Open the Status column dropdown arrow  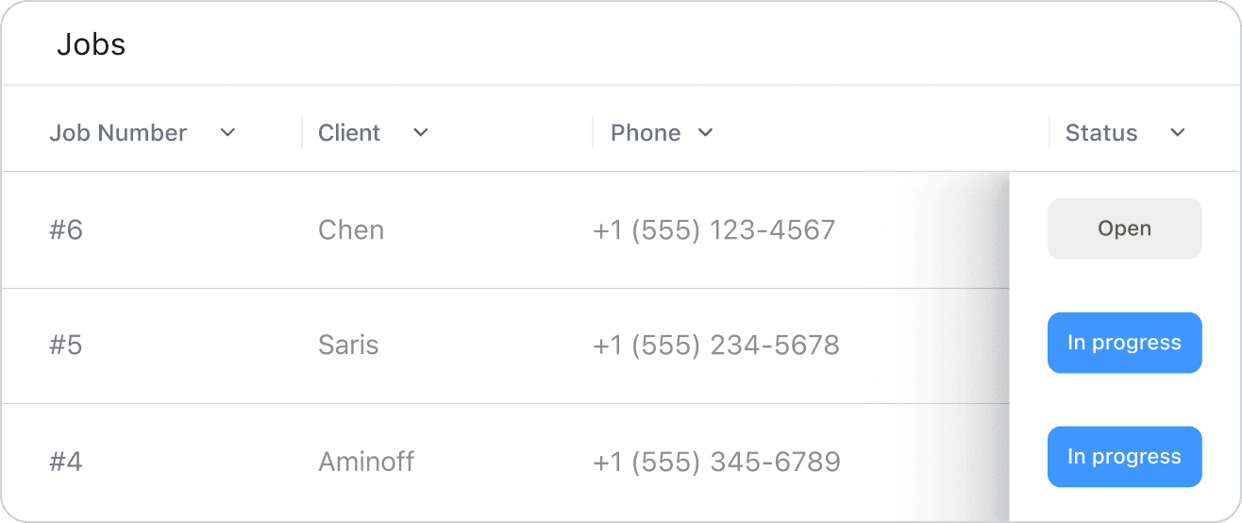click(1177, 133)
